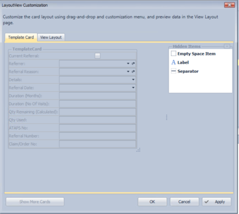239x214 pixels.
Task: Click the Referrer combo box field
Action: pos(98,63)
